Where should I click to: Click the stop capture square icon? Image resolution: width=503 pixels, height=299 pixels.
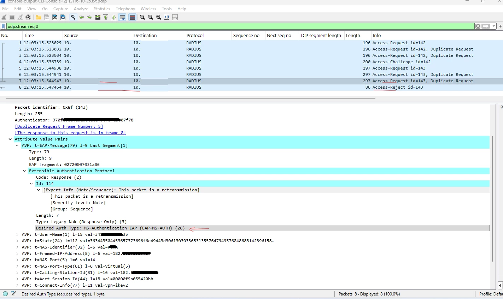[x=12, y=17]
